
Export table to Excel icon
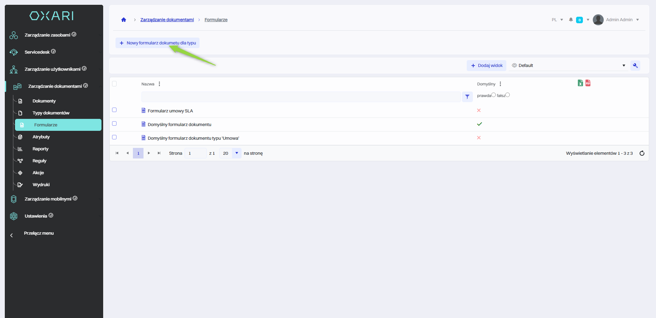click(580, 83)
